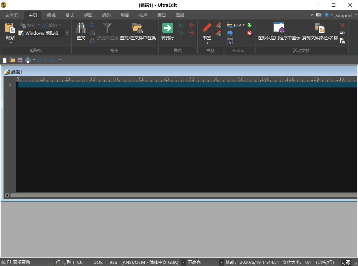Click the undo arrow in quick toolbar
This screenshot has height=266, width=358.
40,60
